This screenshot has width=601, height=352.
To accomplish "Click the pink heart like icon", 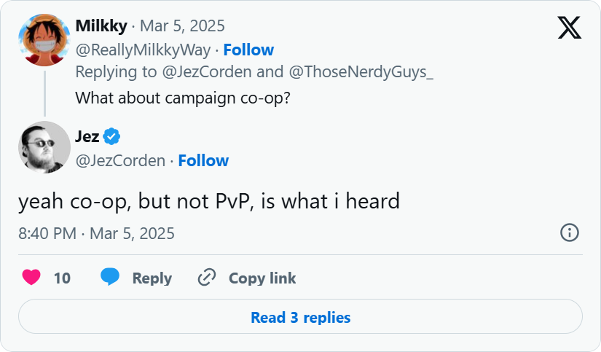I will [x=31, y=278].
